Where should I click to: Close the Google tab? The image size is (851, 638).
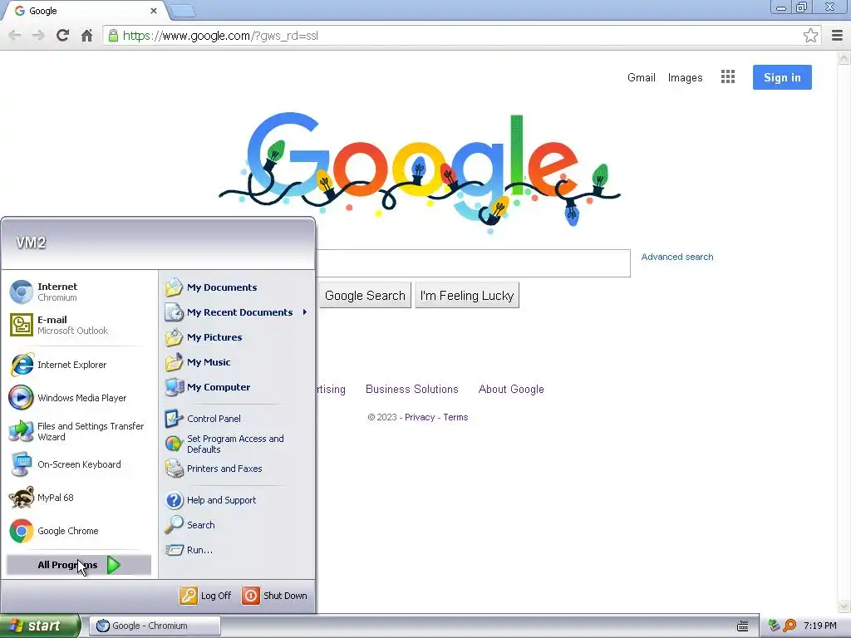154,11
